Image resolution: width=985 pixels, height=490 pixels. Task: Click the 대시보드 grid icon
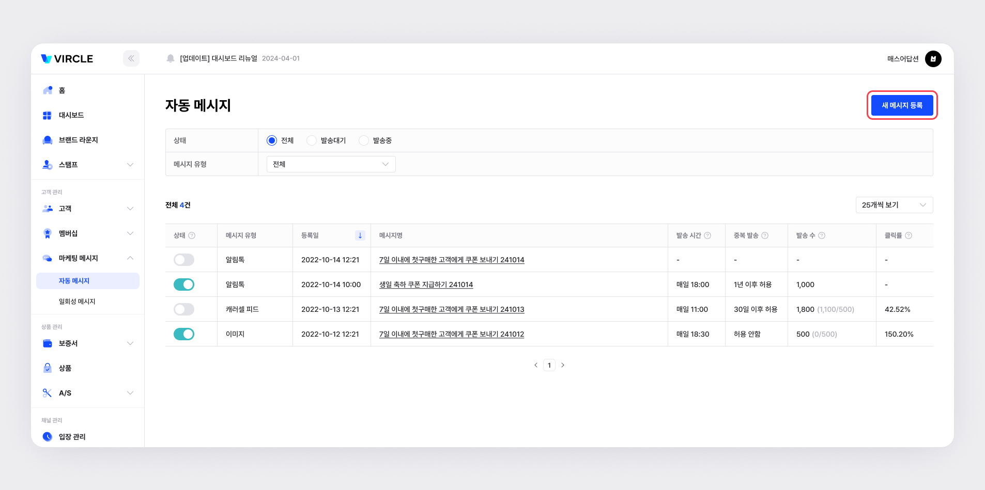coord(48,115)
